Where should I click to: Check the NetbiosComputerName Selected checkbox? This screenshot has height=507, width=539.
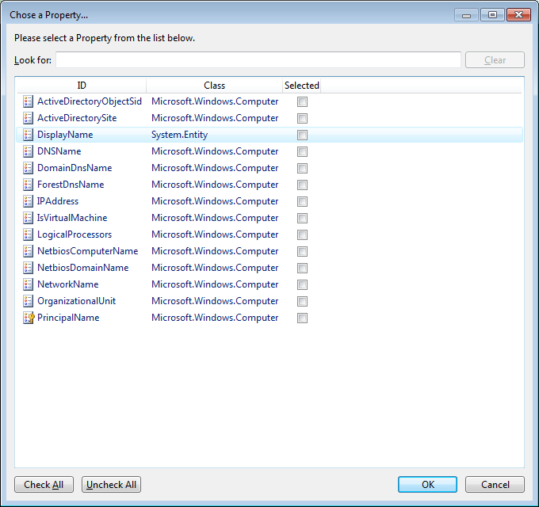[x=302, y=251]
